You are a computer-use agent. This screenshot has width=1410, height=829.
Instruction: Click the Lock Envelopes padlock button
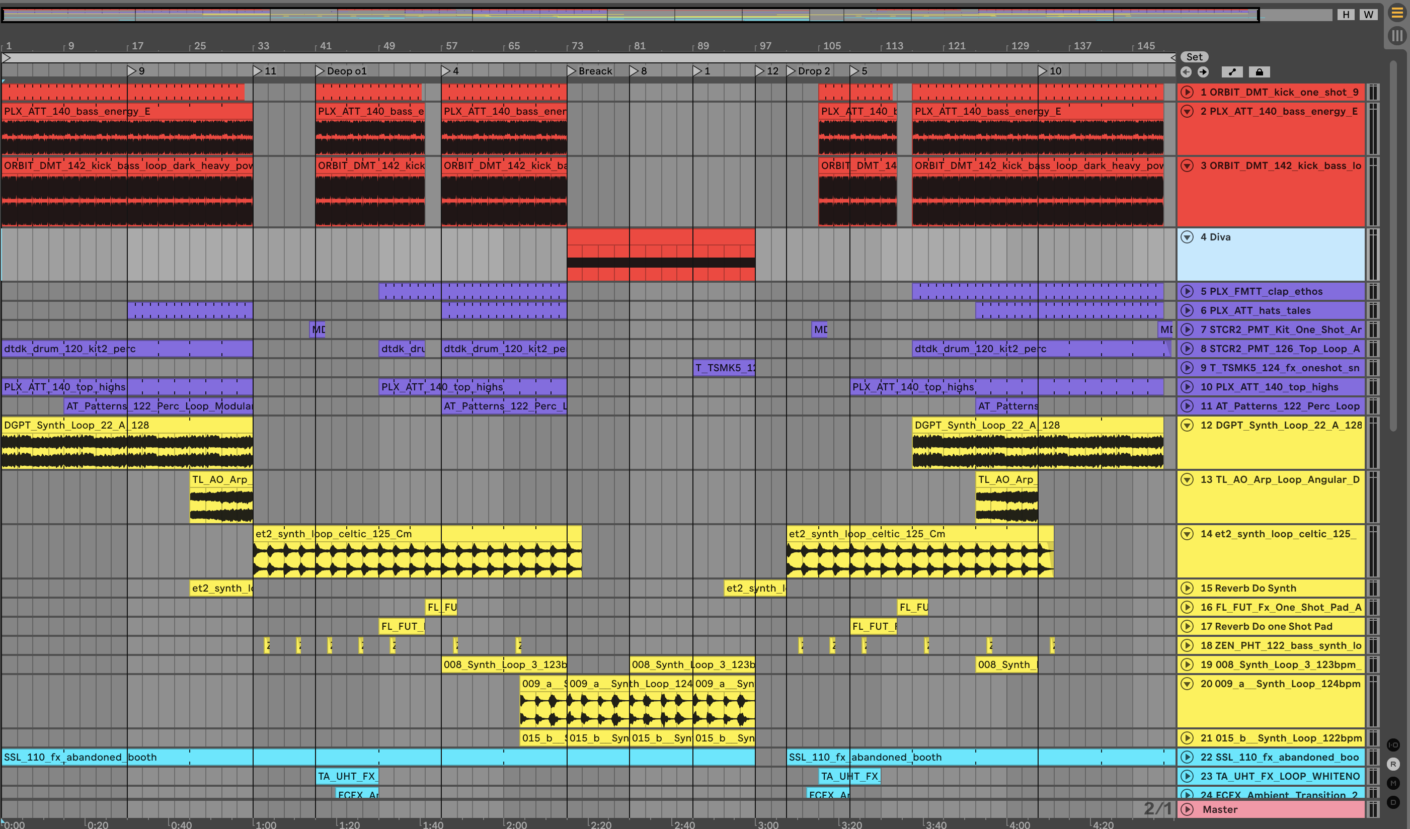click(x=1259, y=71)
